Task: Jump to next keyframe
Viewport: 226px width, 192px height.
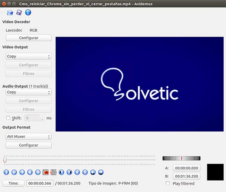Action: [38, 172]
